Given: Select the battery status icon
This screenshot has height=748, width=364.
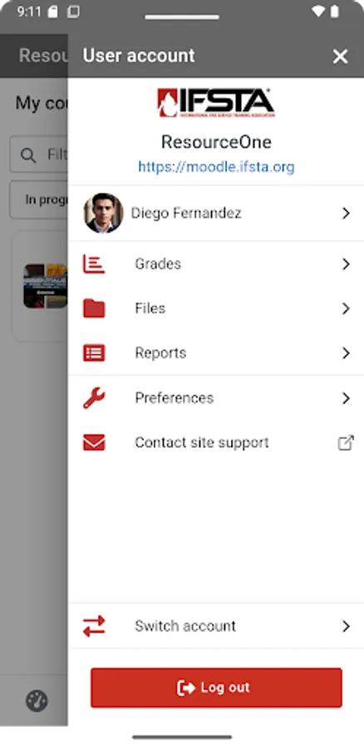Looking at the screenshot, I should click(334, 12).
